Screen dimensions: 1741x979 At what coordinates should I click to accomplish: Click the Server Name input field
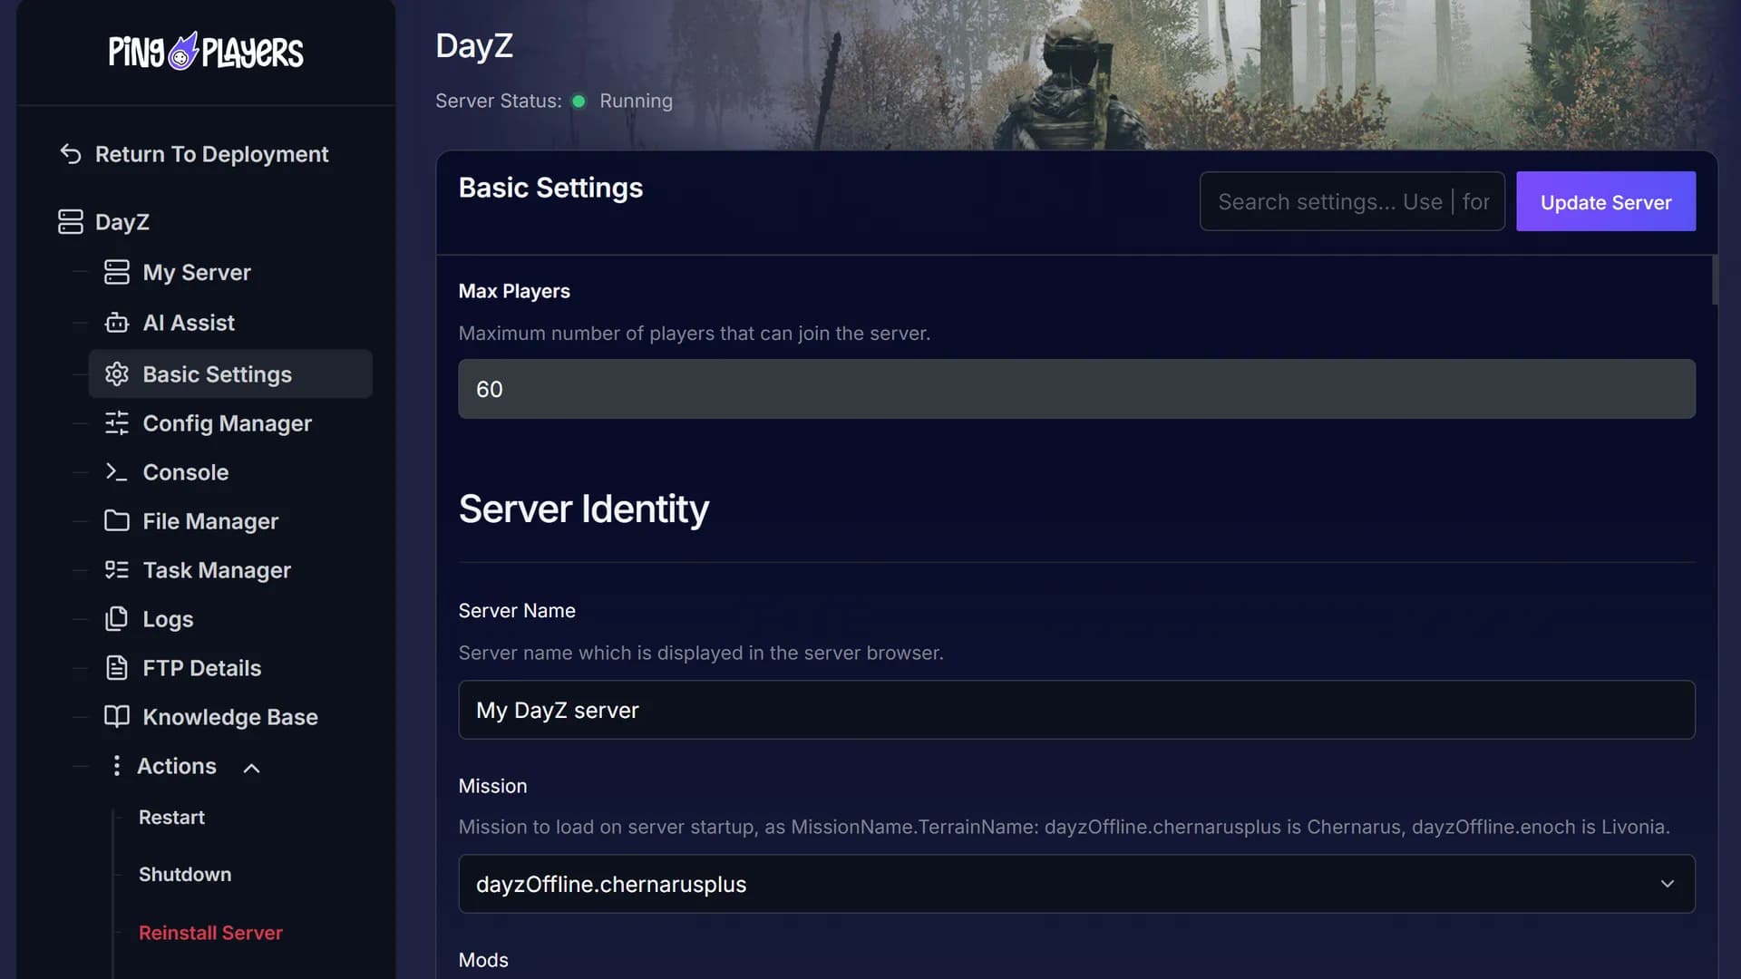coord(1076,710)
